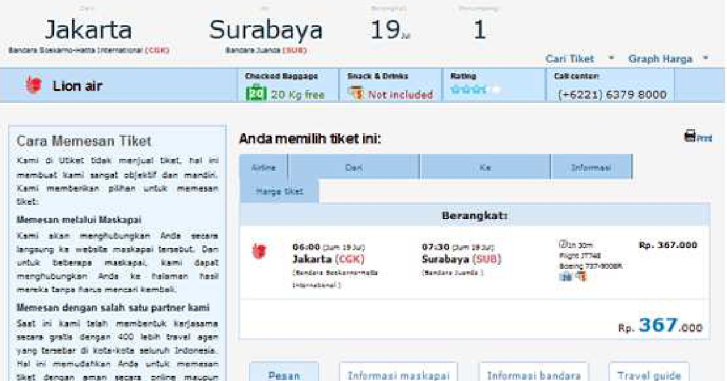Click Bandara Soekarno-Hatta International (CGK) label

(88, 50)
